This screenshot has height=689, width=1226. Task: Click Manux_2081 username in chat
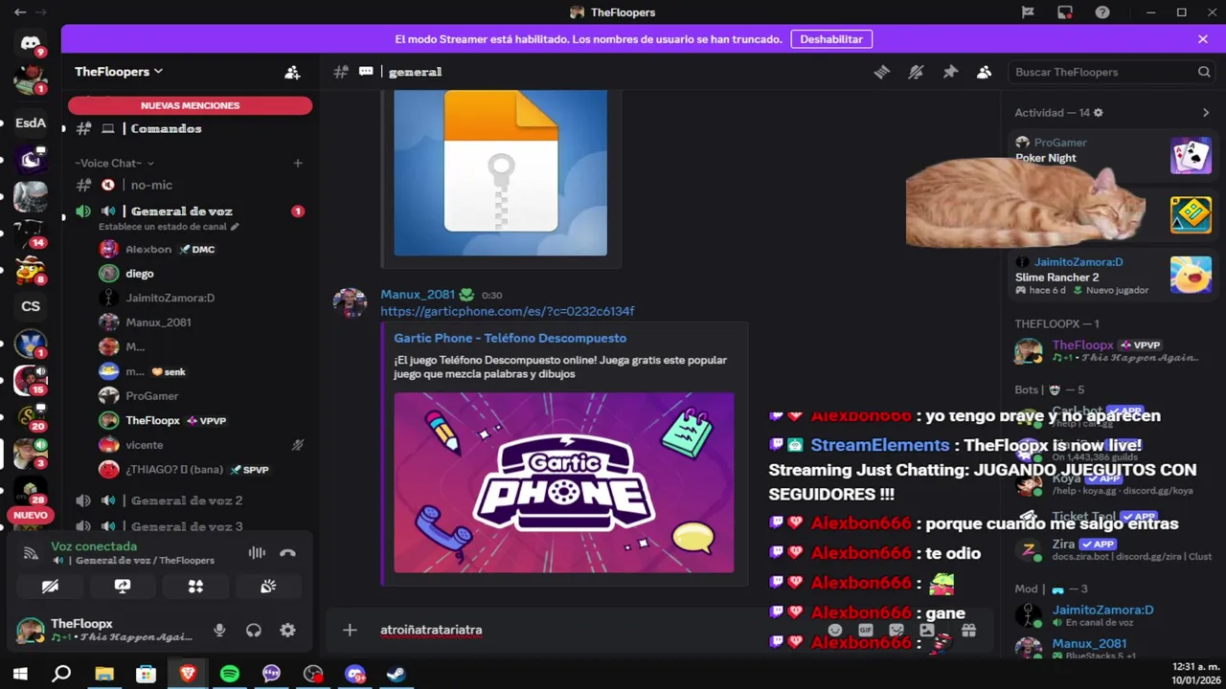coord(418,295)
